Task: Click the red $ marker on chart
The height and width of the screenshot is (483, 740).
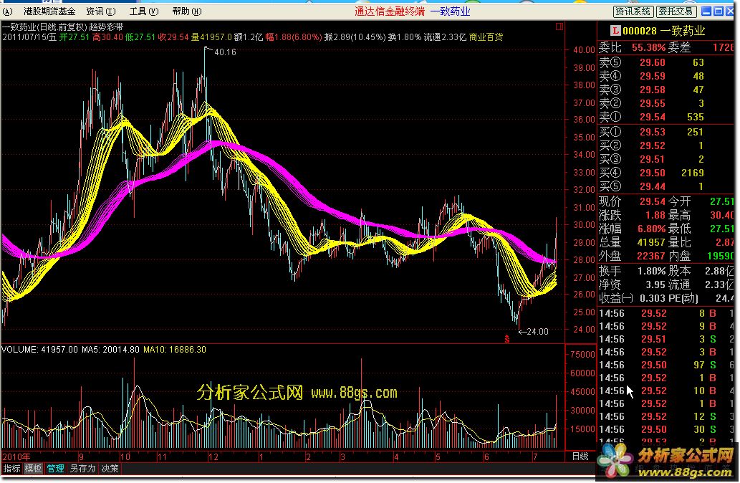Action: pyautogui.click(x=507, y=339)
